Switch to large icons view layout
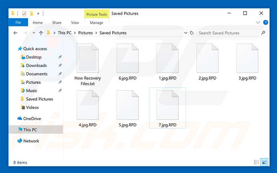Viewport: 277px width, 173px height. coord(264,162)
